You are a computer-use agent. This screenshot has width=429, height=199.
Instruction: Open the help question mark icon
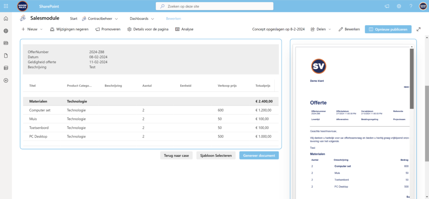click(x=411, y=6)
